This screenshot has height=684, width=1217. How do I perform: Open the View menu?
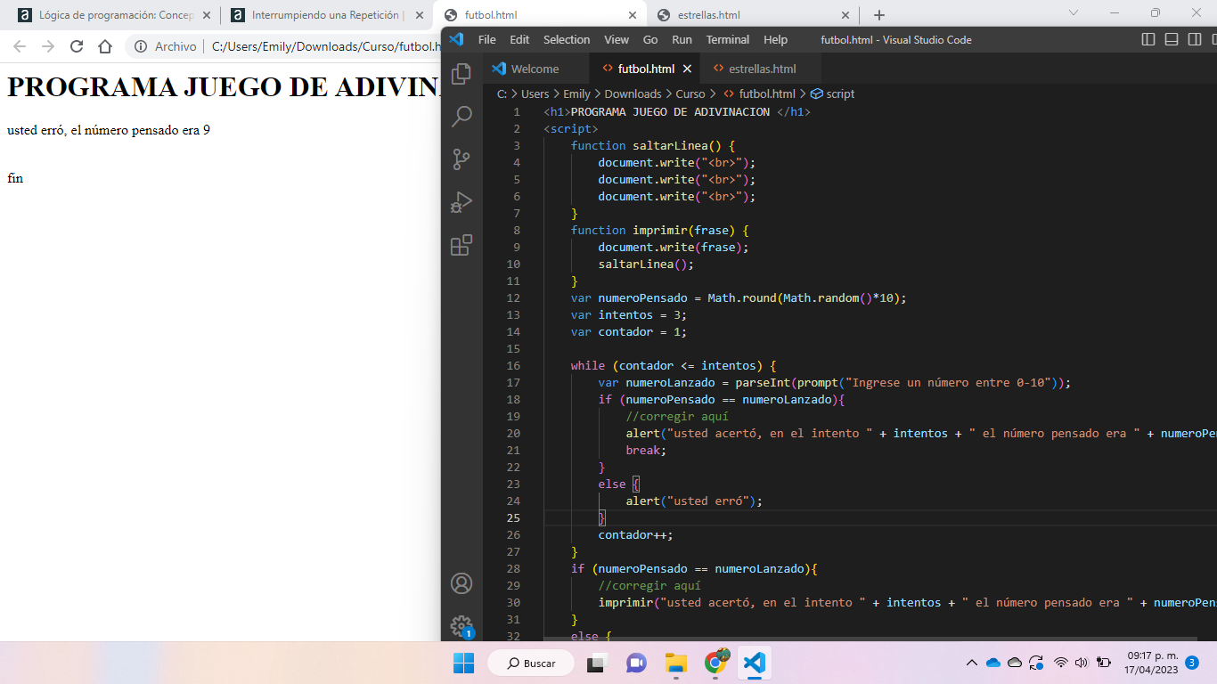point(617,39)
